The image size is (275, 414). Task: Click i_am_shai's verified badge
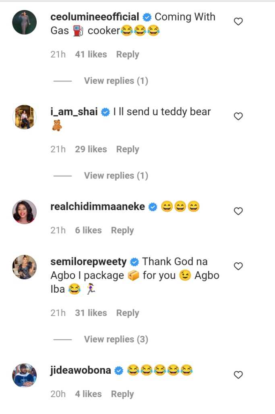[x=105, y=112]
